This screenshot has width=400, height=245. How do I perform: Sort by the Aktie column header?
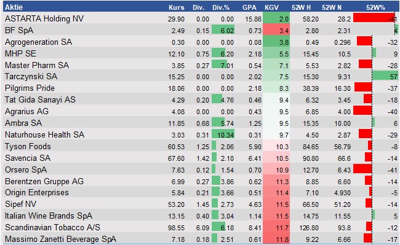tap(14, 7)
